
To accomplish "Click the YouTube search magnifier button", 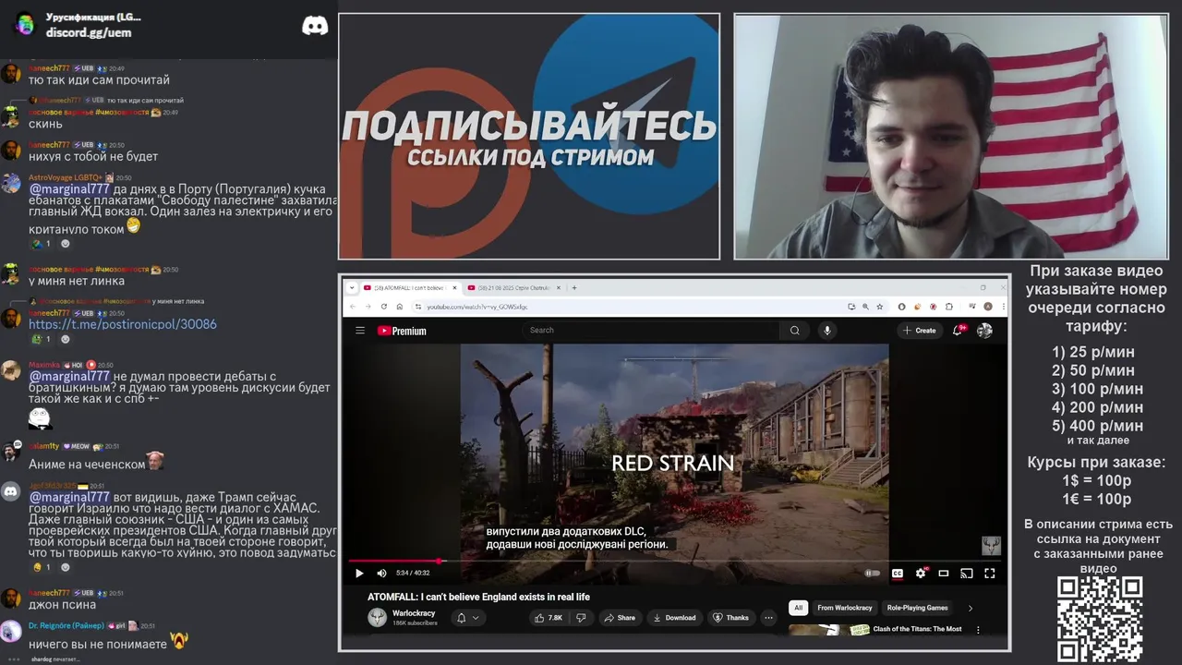I will 794,331.
